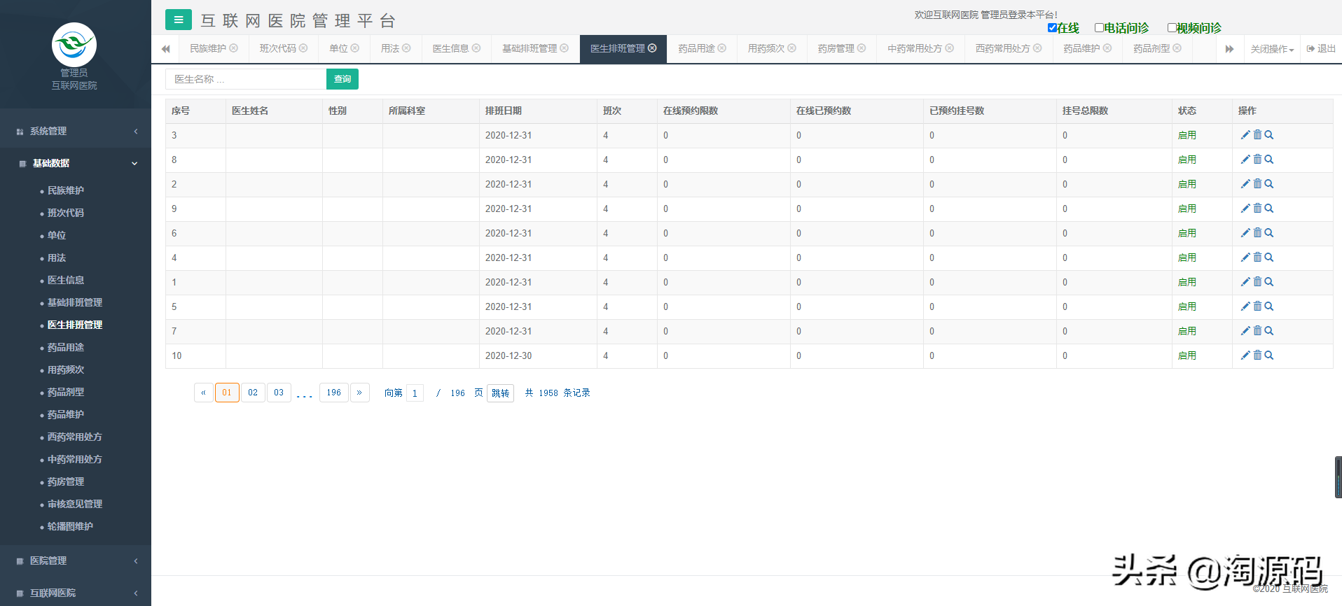This screenshot has height=606, width=1342.
Task: Click the 医生名称 search input field
Action: pyautogui.click(x=246, y=79)
